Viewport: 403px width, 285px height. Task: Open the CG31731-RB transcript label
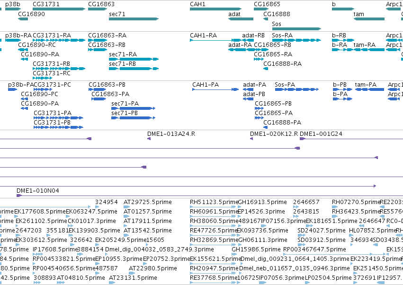(x=52, y=64)
